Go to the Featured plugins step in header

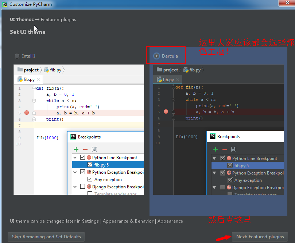coord(58,20)
